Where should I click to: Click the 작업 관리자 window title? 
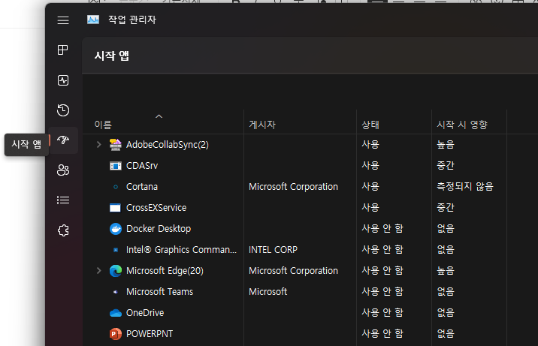(x=132, y=20)
